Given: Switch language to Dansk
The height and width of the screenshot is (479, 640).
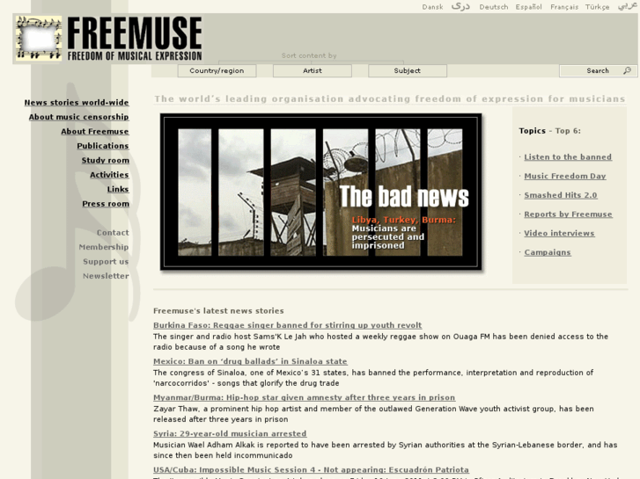Looking at the screenshot, I should 432,7.
